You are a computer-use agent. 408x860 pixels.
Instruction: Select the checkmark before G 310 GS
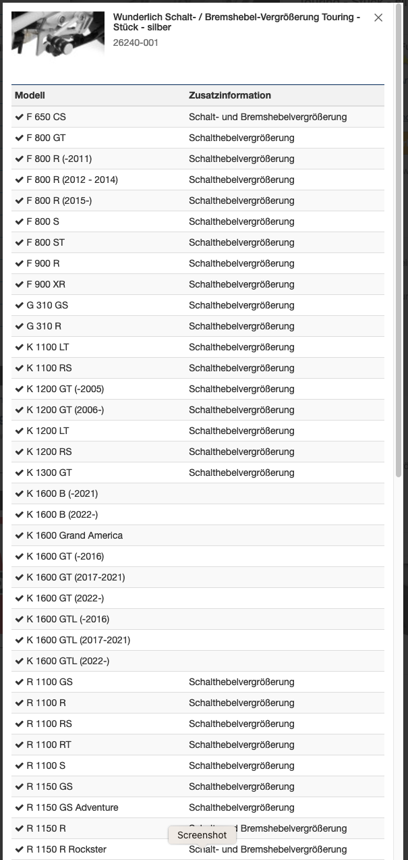point(19,305)
